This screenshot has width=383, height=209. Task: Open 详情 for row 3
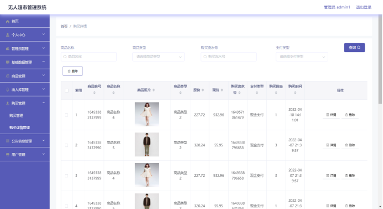331,176
